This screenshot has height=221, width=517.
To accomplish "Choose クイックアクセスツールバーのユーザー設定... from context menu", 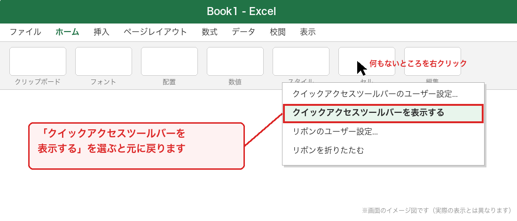I will (x=383, y=94).
